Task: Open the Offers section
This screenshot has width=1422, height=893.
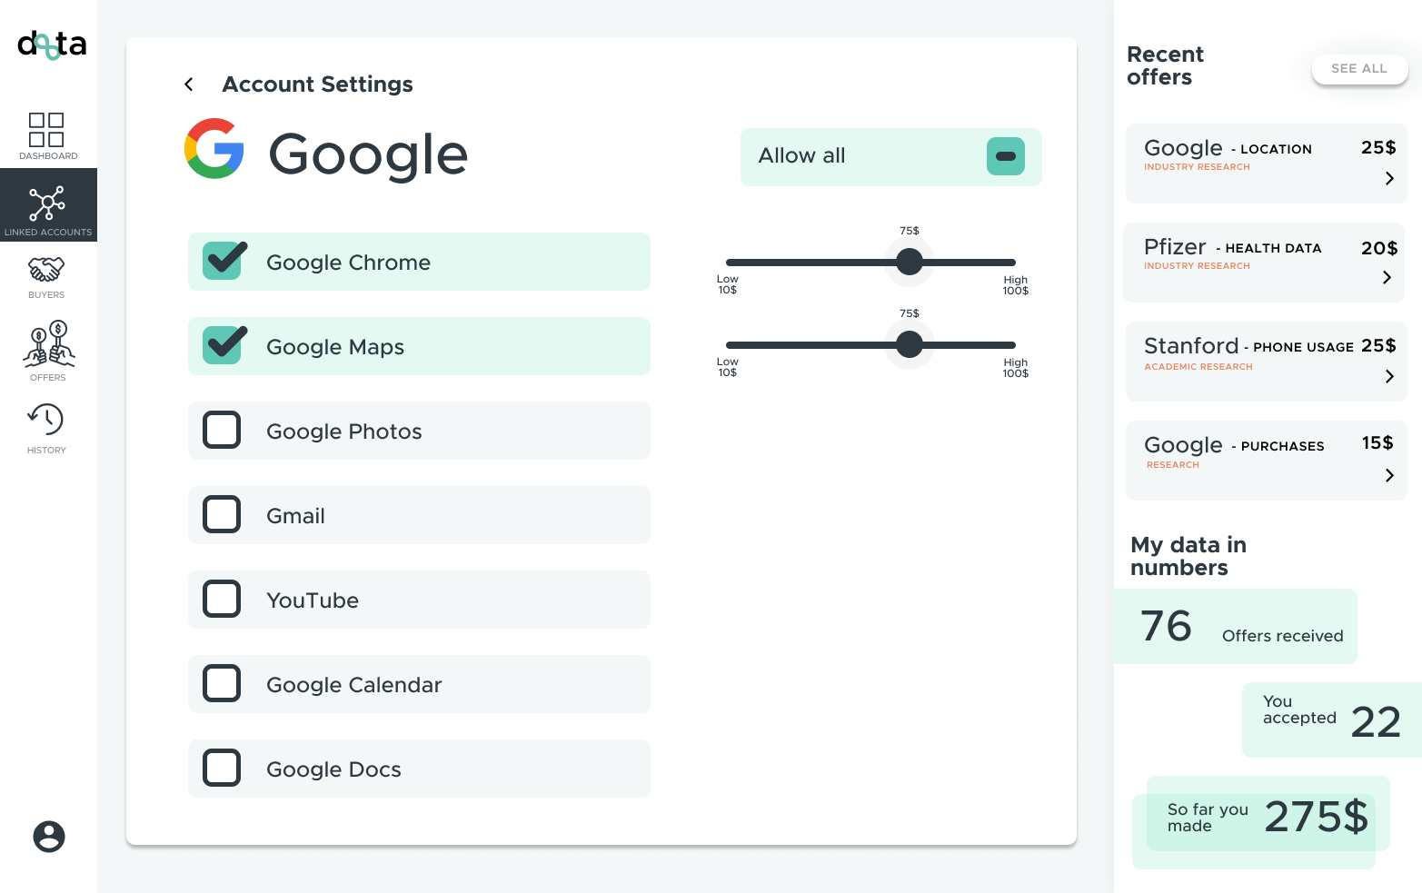Action: click(48, 351)
